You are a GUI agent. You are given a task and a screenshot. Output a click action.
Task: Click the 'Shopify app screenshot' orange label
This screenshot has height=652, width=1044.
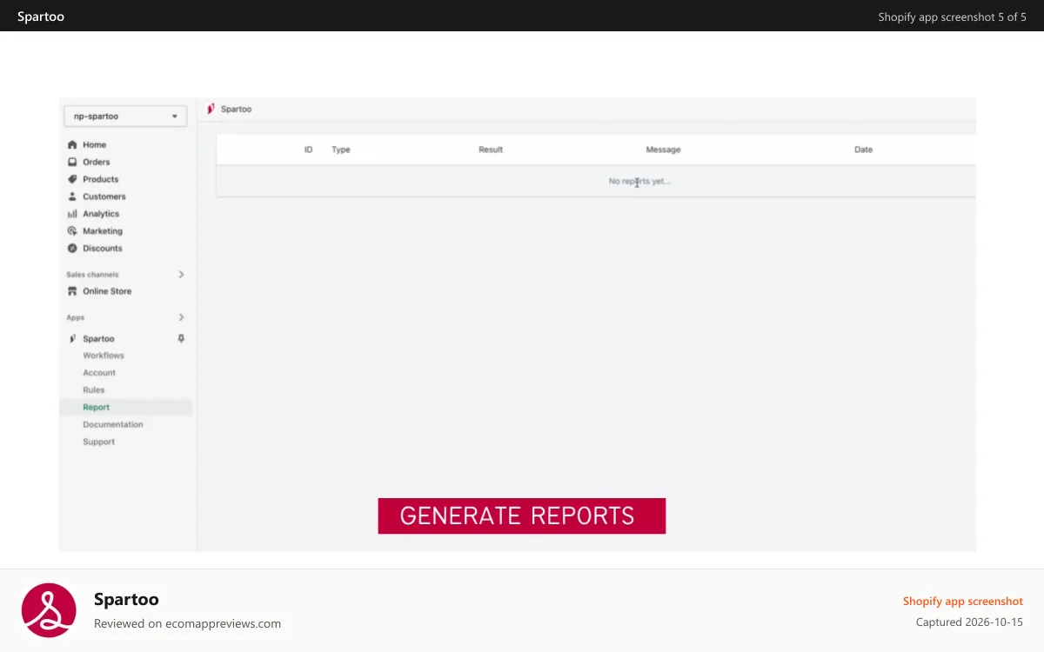click(963, 602)
